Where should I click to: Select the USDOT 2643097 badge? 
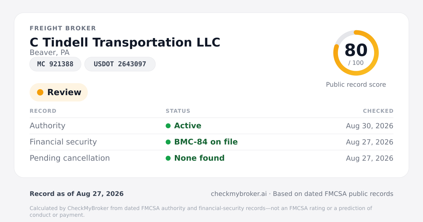coord(120,64)
